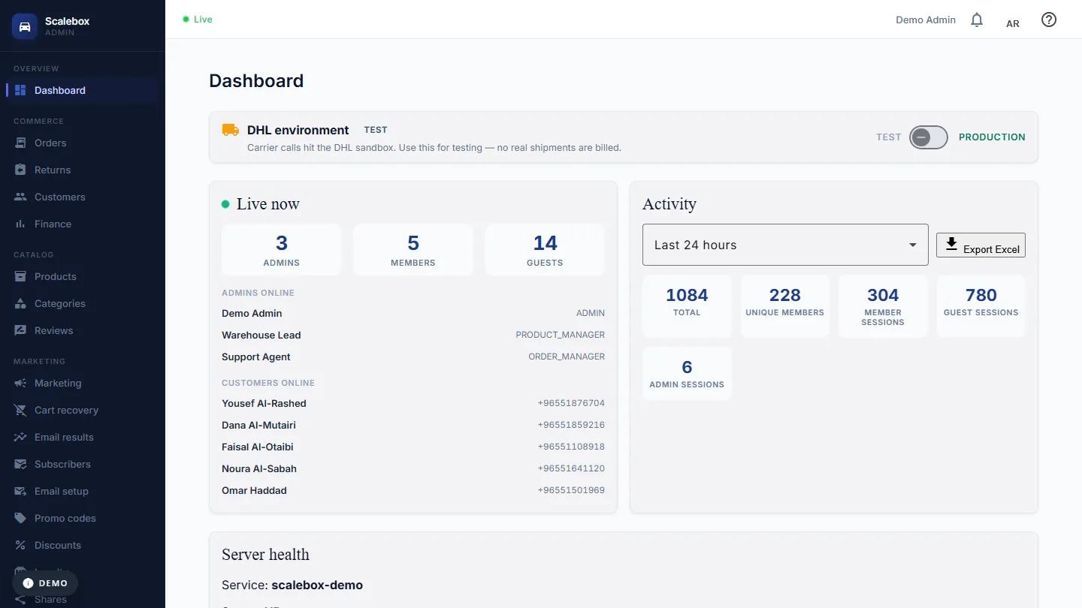Open notifications bell icon
Screen dimensions: 1082x608
977,20
